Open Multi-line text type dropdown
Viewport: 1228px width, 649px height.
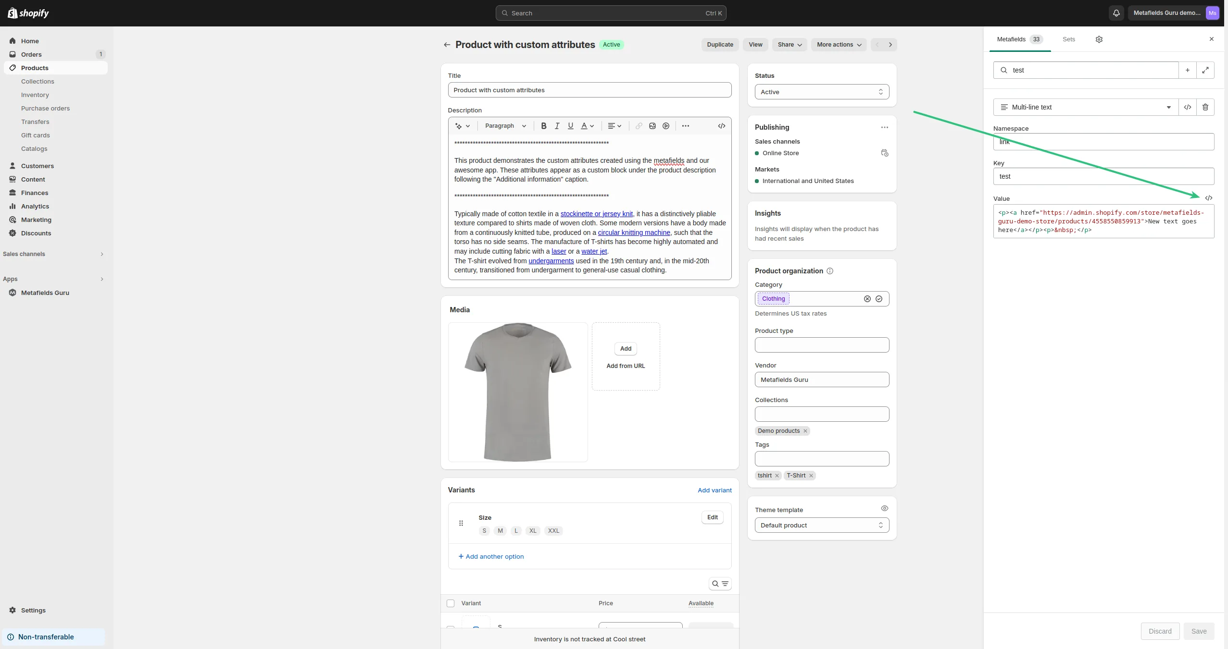1086,107
